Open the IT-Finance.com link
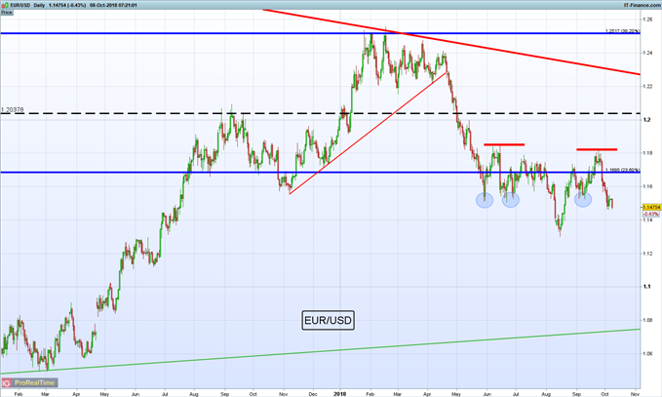 643,5
